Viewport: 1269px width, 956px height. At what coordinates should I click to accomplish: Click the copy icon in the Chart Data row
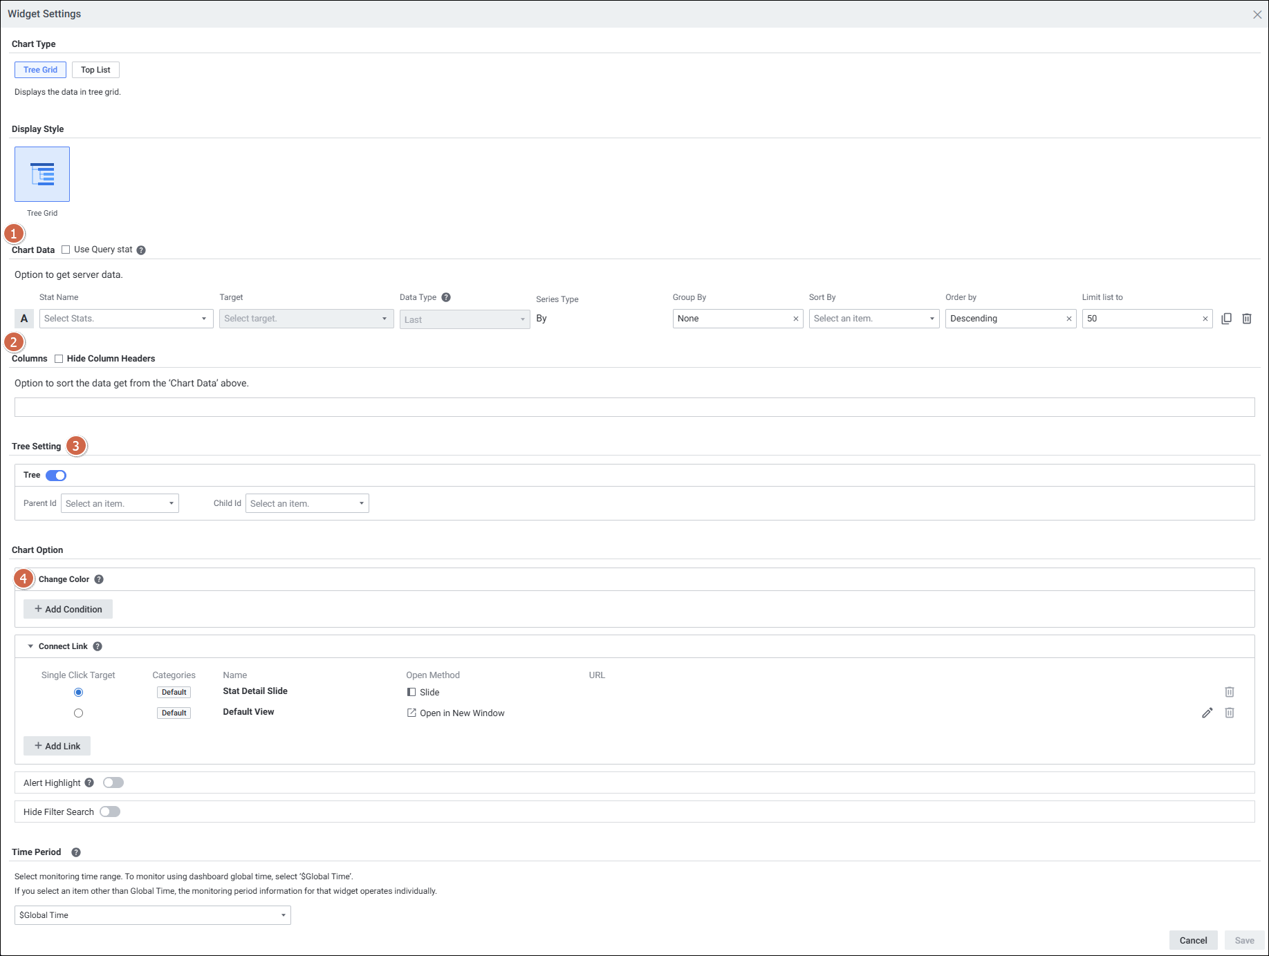coord(1226,319)
